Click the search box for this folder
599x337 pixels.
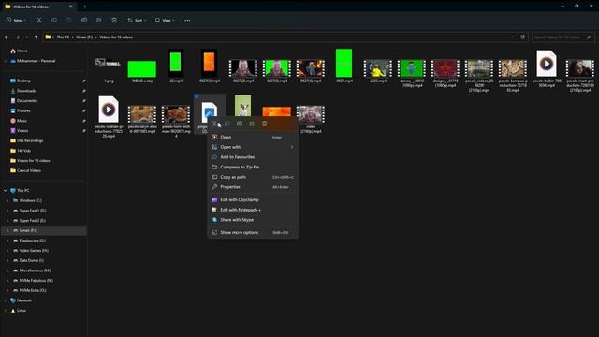562,37
